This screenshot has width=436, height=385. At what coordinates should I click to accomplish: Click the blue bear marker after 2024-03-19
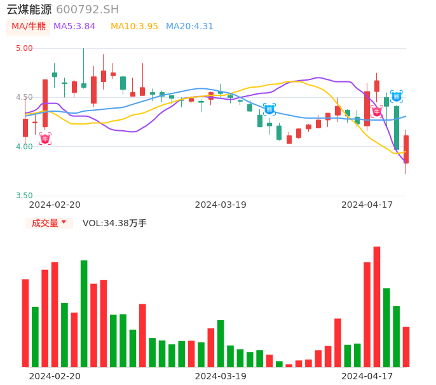(x=269, y=109)
